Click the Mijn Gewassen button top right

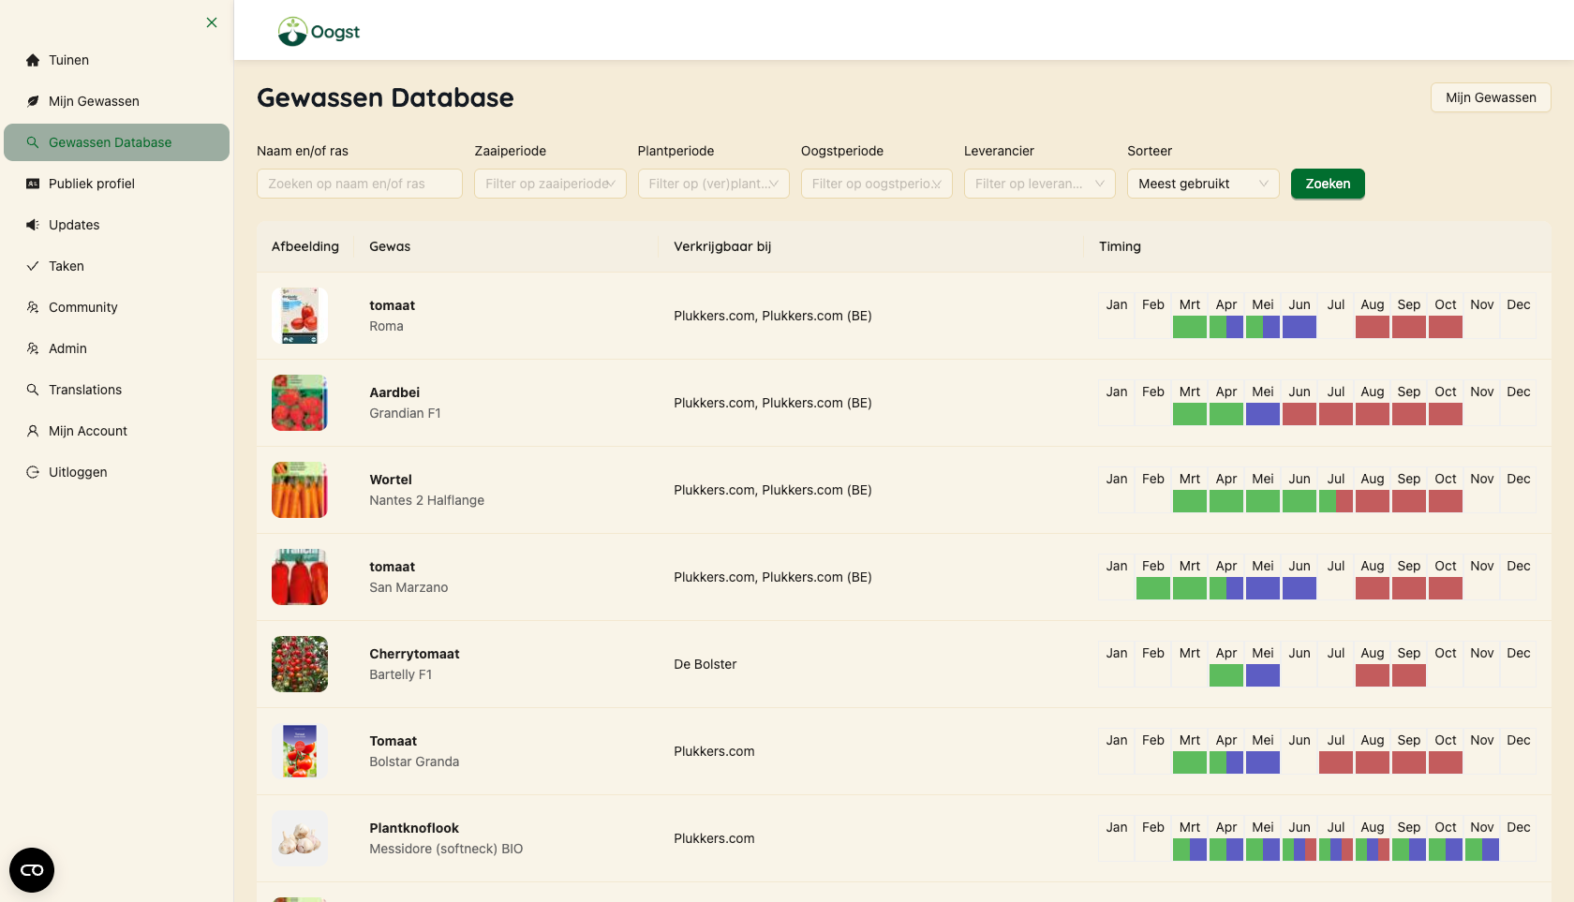[x=1491, y=97]
